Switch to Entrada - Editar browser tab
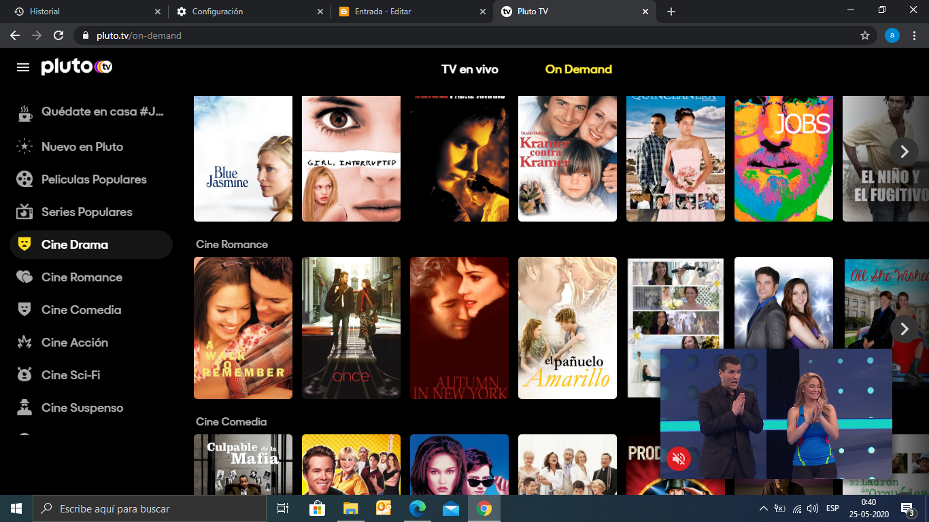The width and height of the screenshot is (929, 522). coord(411,12)
